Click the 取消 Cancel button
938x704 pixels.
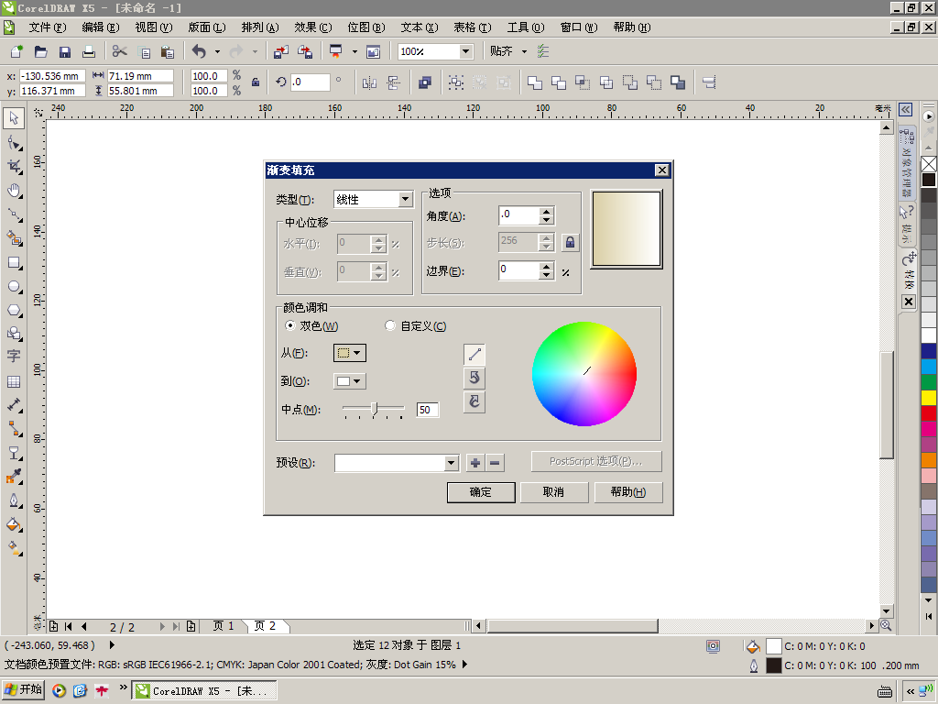[553, 492]
